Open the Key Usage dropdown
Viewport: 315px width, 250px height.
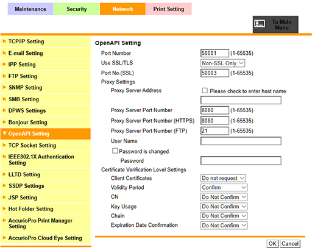(x=224, y=207)
